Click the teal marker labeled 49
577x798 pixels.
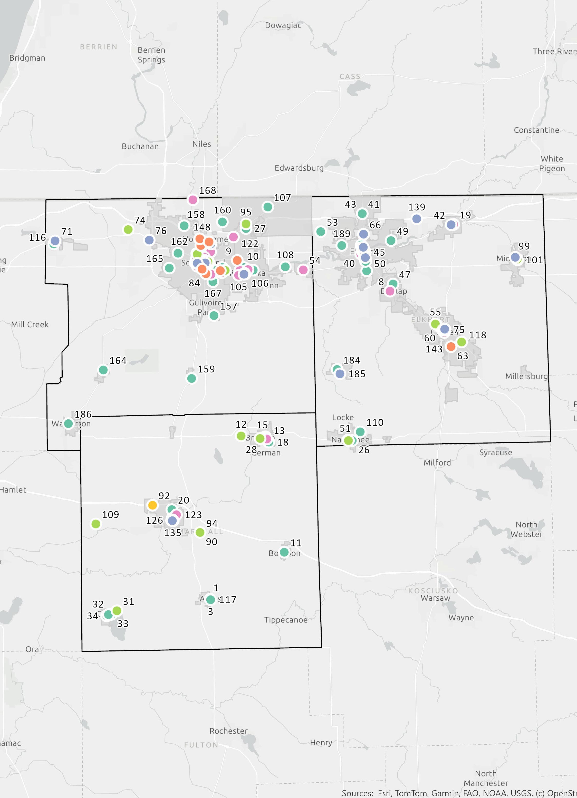pos(391,240)
